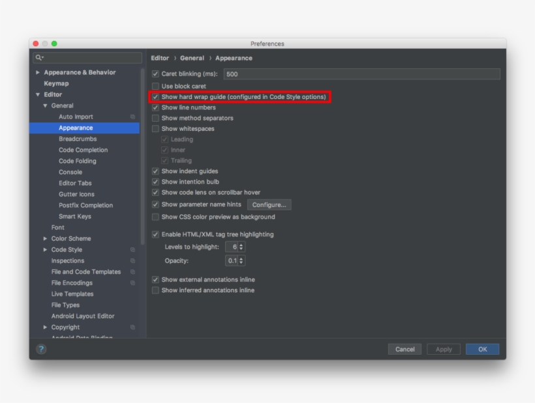This screenshot has height=403, width=535.
Task: Enable Show method separators
Action: coord(155,118)
